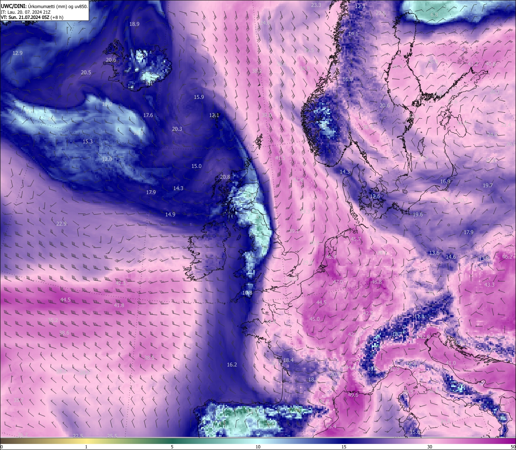This screenshot has width=516, height=450.
Task: Click the 18.9 value north of Iceland
Action: point(134,24)
